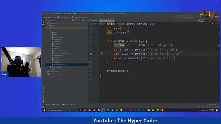Screen dimensions: 221x124
Task: Open Task View from the taskbar
Action: click(85, 110)
